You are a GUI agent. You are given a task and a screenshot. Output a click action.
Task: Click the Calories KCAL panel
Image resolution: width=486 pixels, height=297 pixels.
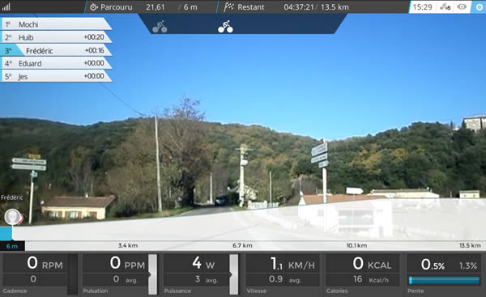[363, 274]
